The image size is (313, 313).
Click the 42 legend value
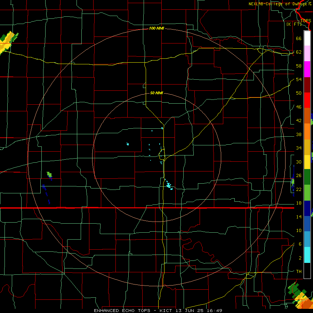[299, 121]
